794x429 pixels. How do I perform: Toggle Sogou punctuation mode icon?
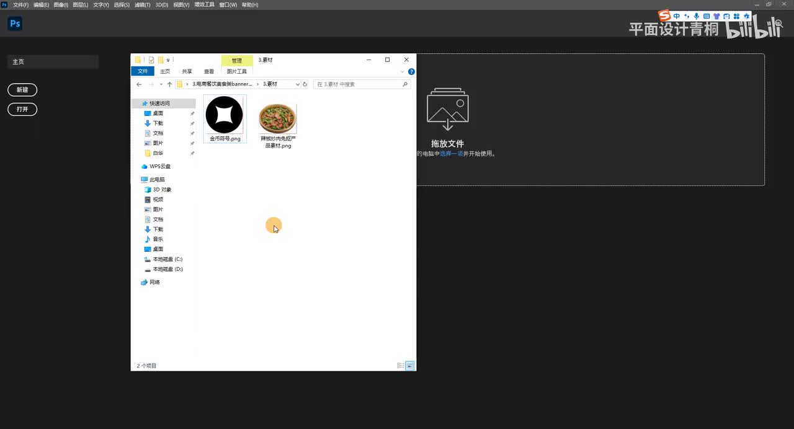pyautogui.click(x=687, y=16)
